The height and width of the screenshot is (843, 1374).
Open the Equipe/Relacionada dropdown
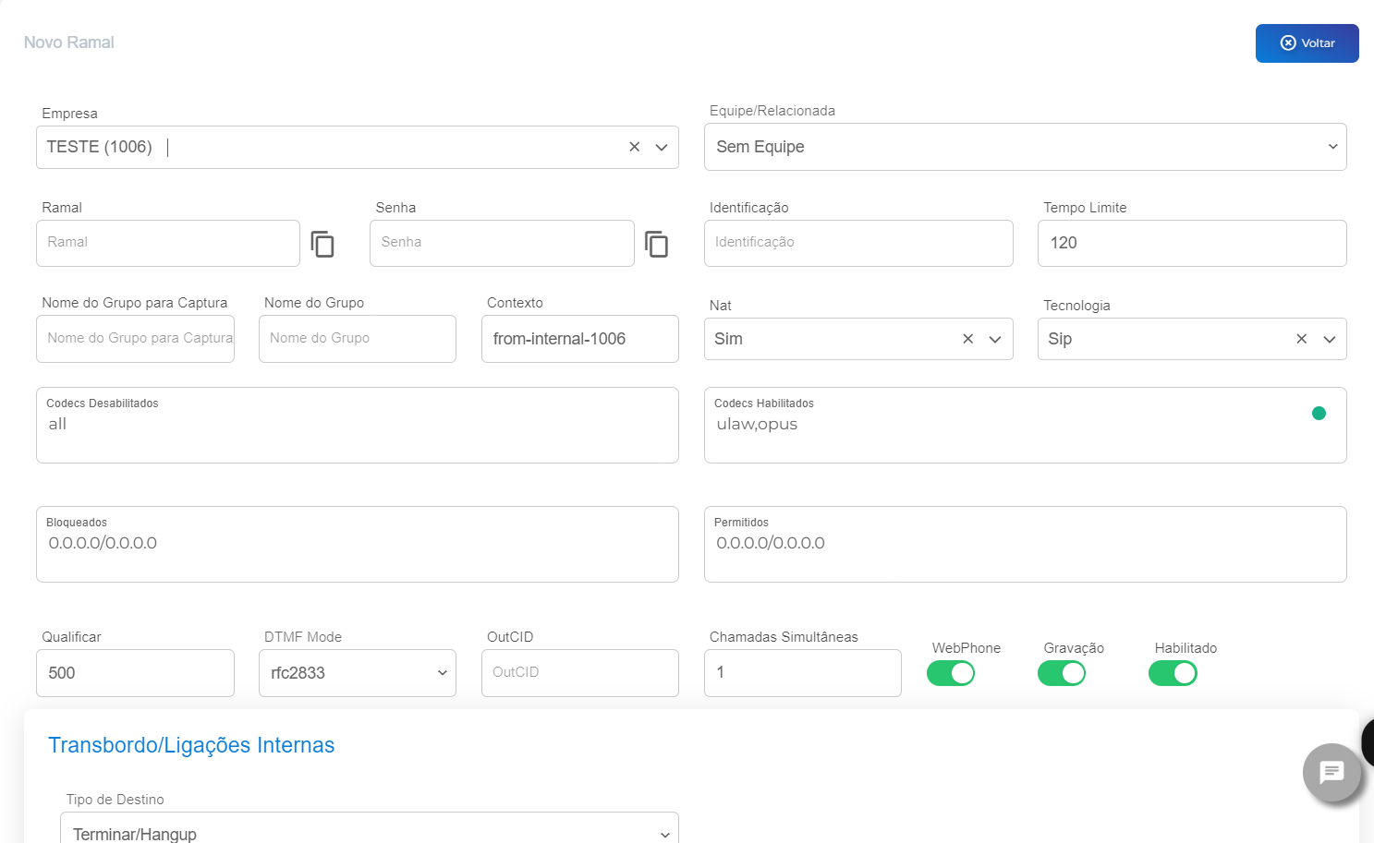(1025, 147)
